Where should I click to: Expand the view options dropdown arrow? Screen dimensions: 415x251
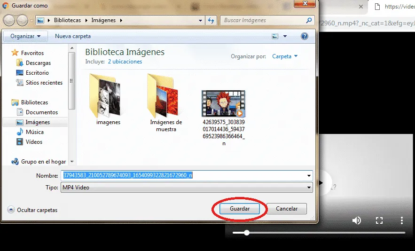[x=285, y=36]
